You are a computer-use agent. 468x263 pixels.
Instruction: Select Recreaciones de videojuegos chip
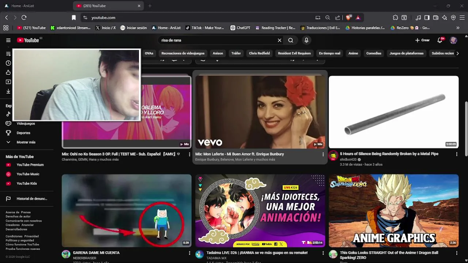183,53
